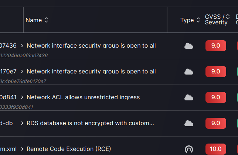Open RDS database is not encrypted finding

coord(90,123)
